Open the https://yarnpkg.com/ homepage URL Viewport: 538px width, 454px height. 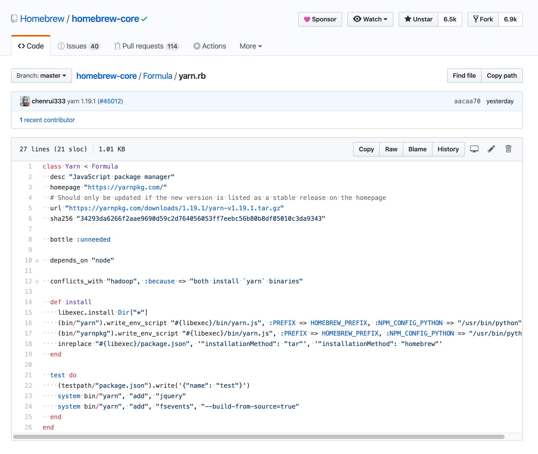125,187
